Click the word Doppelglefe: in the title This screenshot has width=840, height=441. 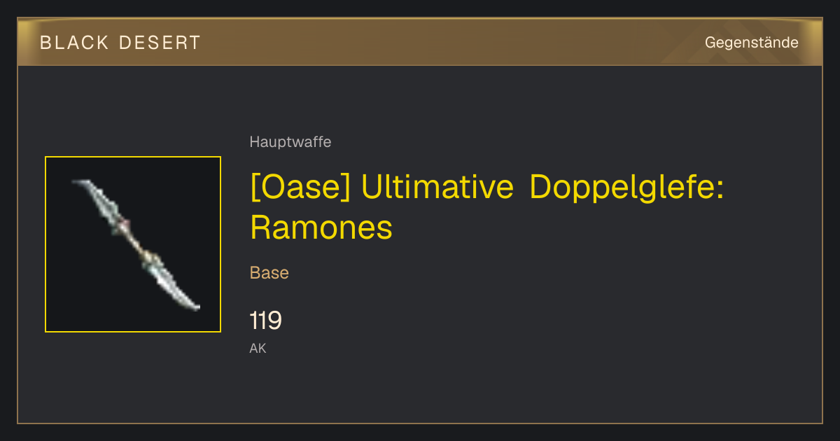tap(626, 188)
